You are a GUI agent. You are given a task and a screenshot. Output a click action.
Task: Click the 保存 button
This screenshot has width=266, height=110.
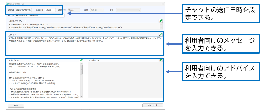[x=16, y=105]
